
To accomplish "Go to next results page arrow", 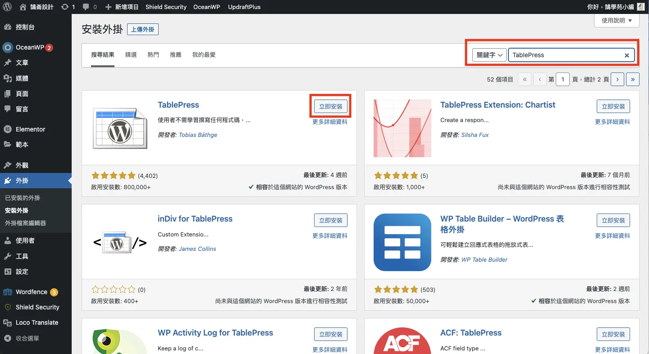I will (x=617, y=79).
